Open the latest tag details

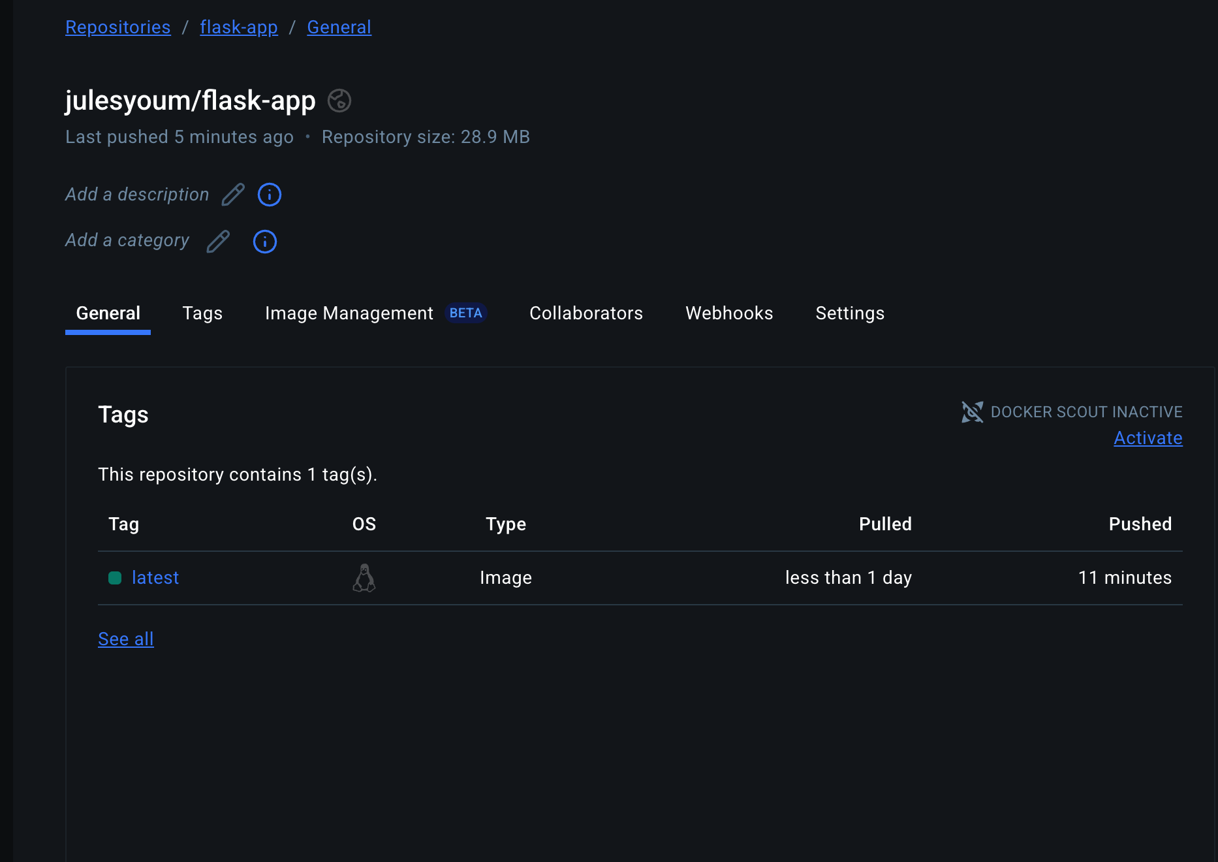pos(155,577)
